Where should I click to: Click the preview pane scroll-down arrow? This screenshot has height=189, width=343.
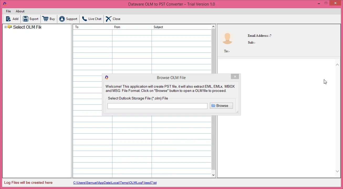point(337,171)
